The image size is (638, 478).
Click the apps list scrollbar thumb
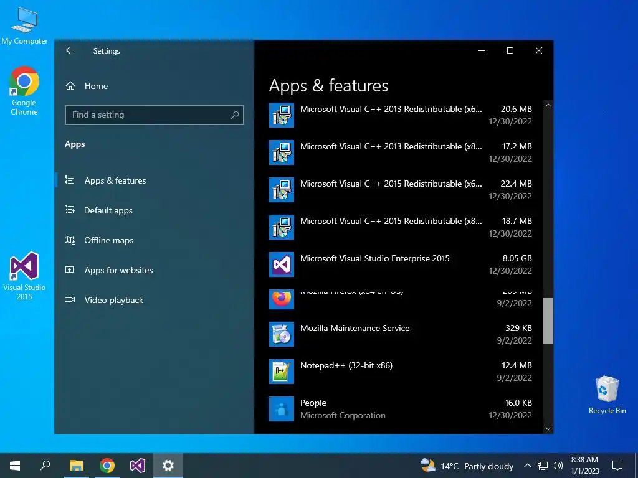point(548,321)
